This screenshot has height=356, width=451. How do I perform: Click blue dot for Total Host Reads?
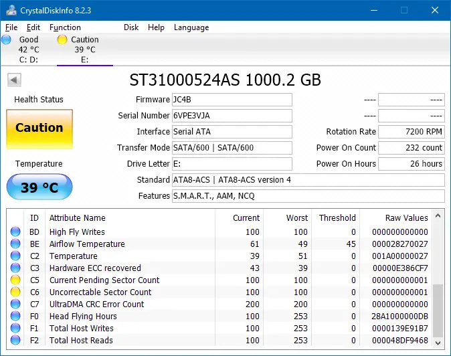[15, 340]
